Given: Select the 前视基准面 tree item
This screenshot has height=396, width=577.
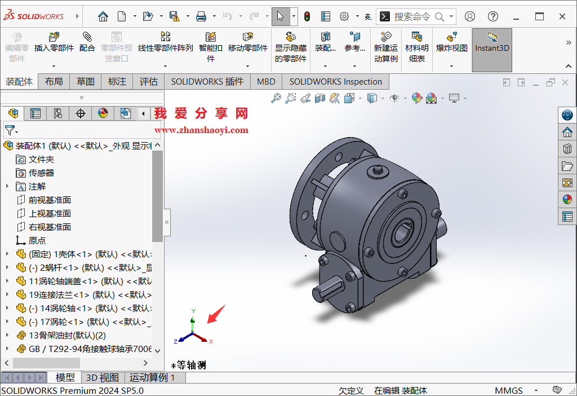Looking at the screenshot, I should pyautogui.click(x=50, y=200).
